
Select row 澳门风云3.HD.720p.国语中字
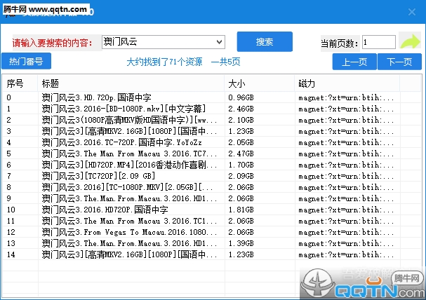[212, 97]
